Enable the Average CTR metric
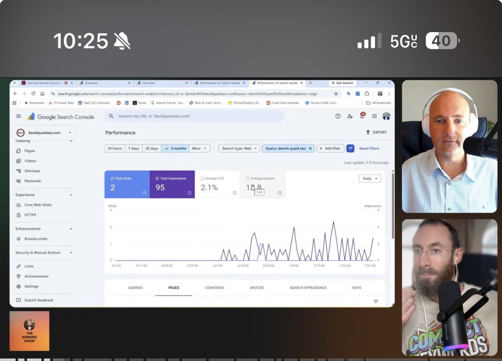The height and width of the screenshot is (361, 502). [217, 184]
